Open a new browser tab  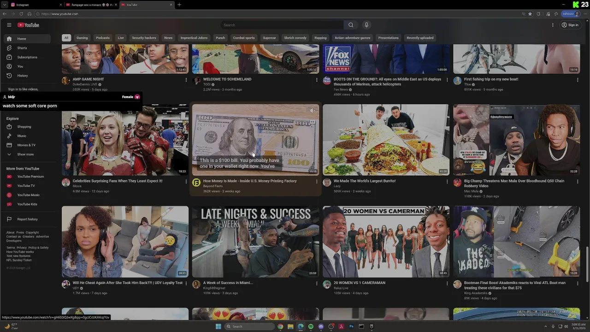coord(179,5)
